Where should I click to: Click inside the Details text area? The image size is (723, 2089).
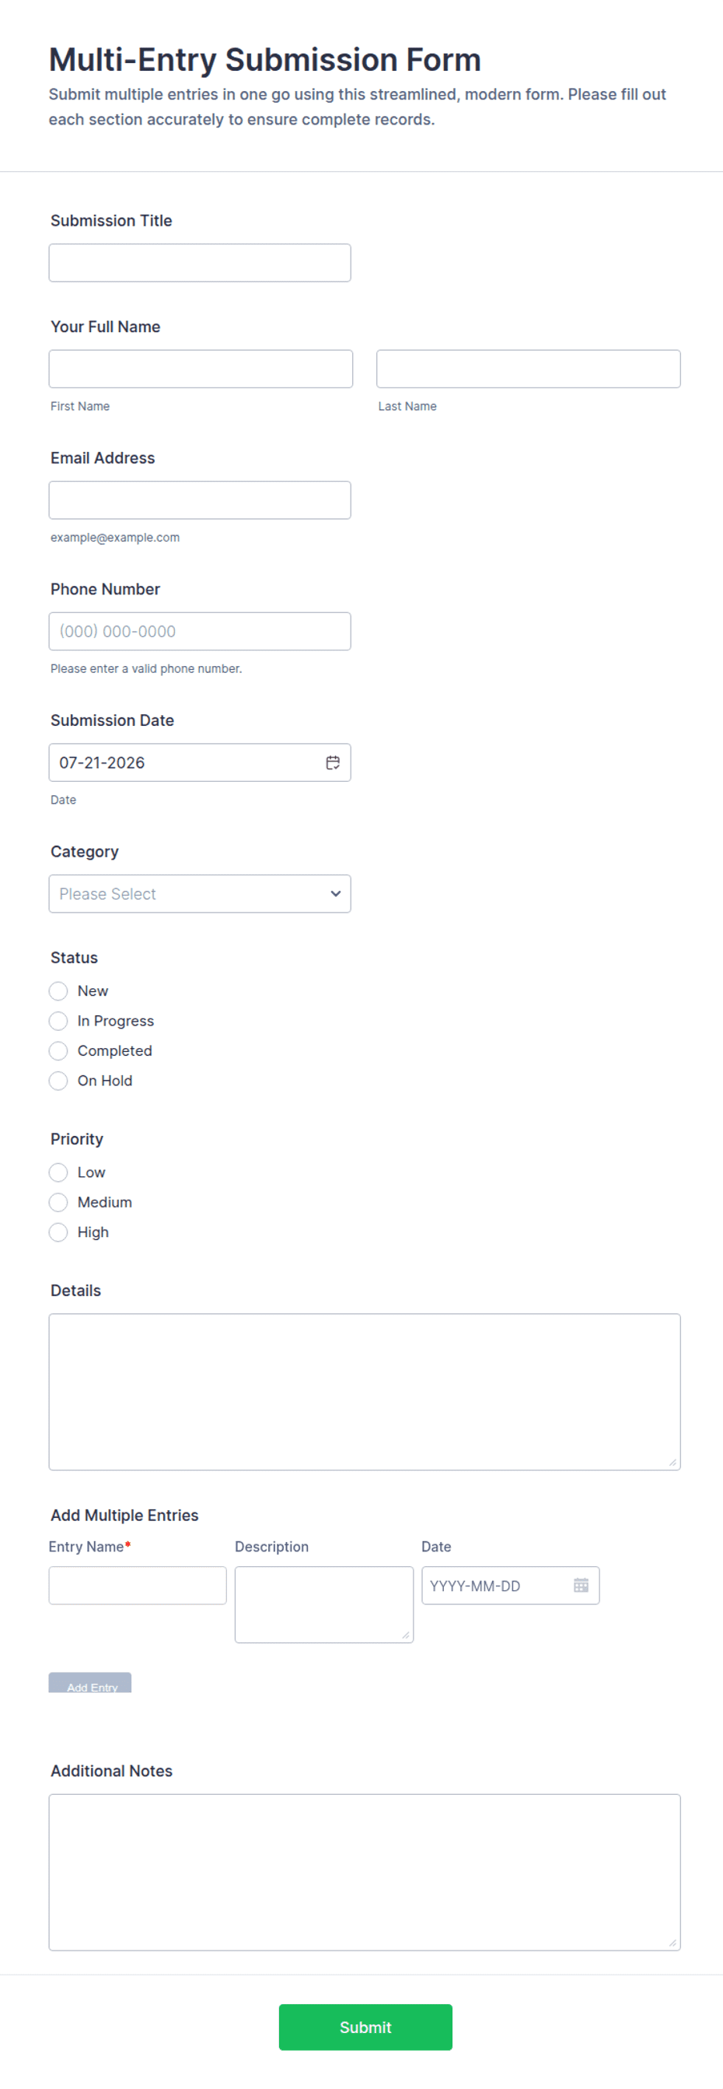[x=365, y=1392]
